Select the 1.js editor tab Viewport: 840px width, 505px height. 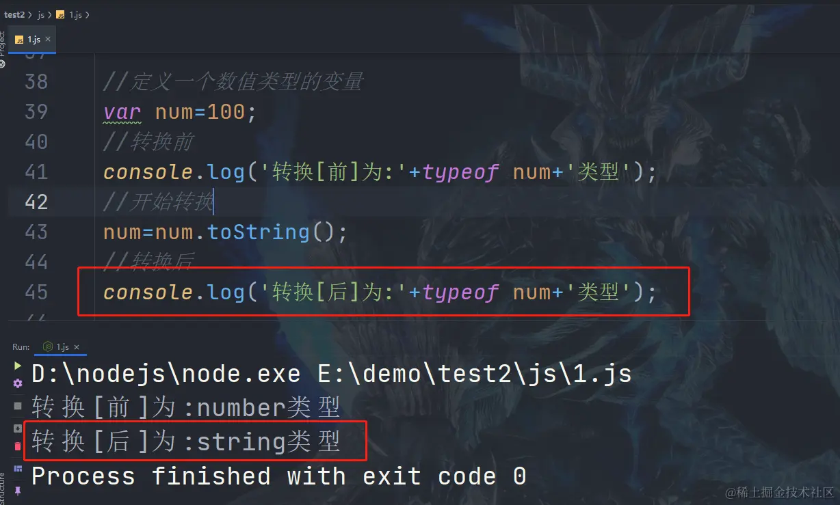[32, 40]
